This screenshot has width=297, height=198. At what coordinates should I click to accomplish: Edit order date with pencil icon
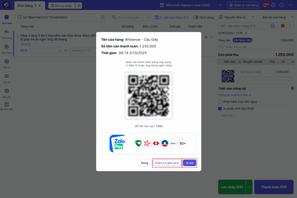246,33
